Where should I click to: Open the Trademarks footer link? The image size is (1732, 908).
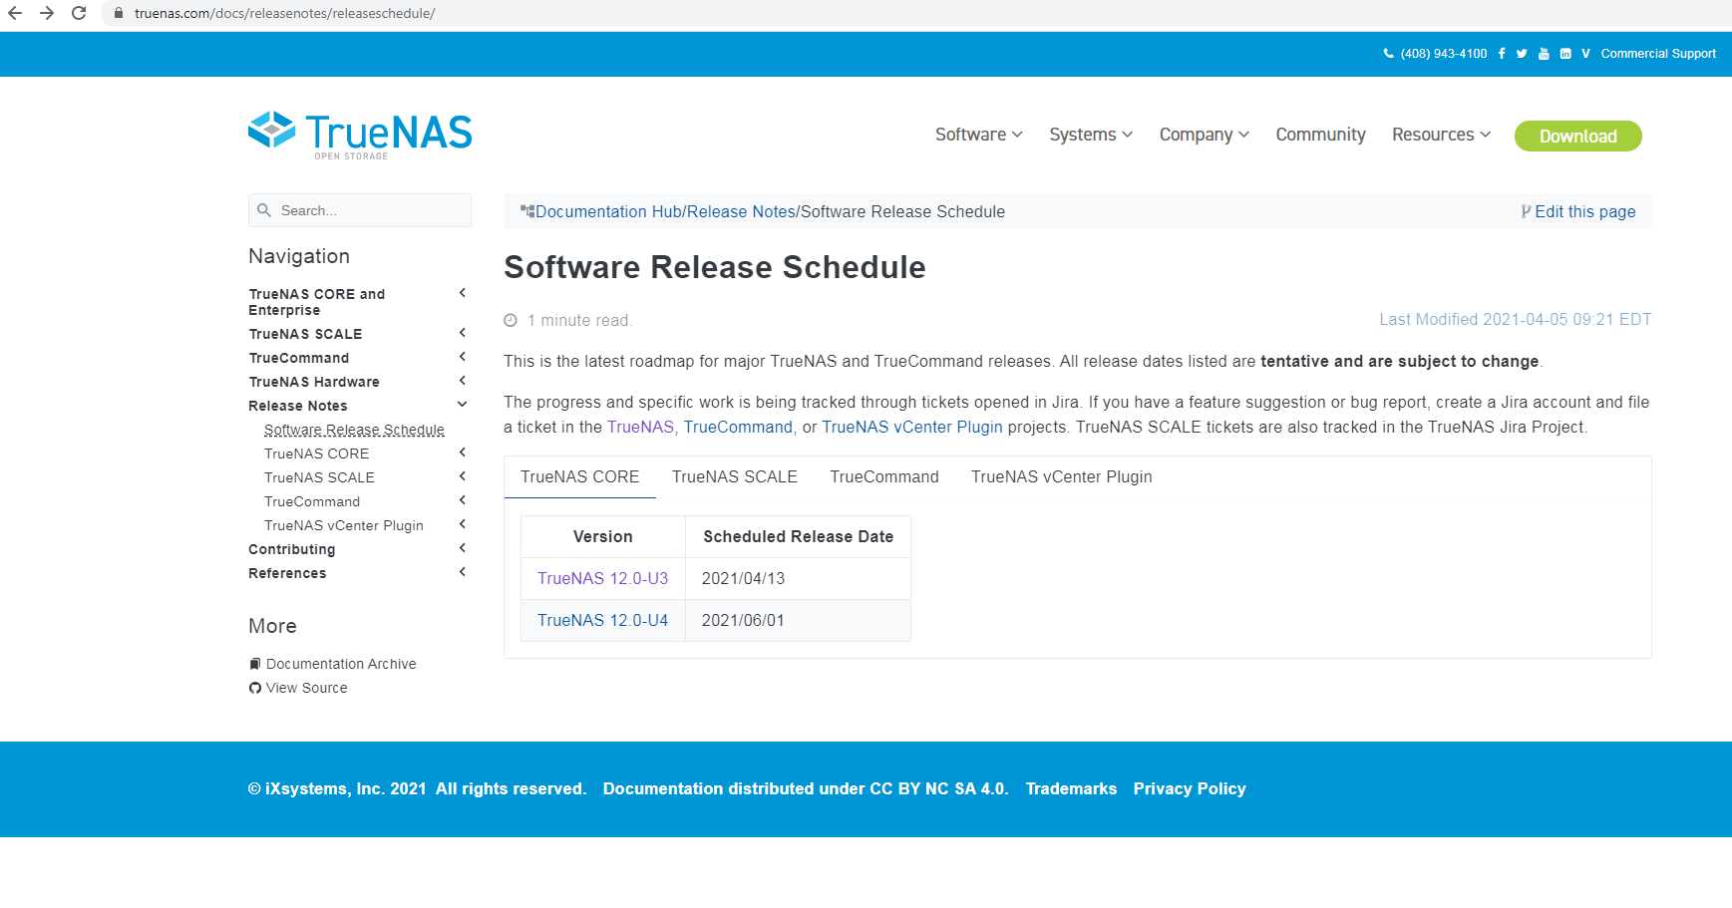[1071, 788]
